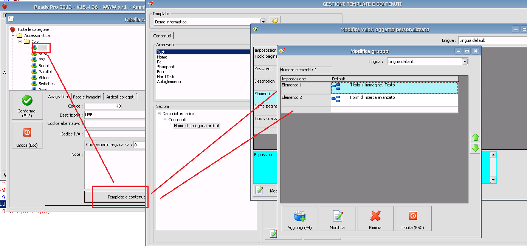Screen dimensions: 527x246
Task: Click the green Conferma (F12) button
Action: (27, 106)
